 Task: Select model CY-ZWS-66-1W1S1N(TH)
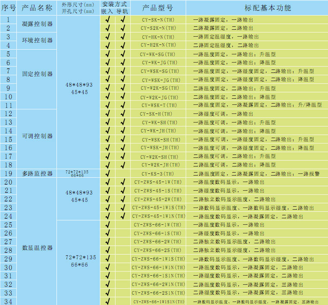[x=158, y=302]
